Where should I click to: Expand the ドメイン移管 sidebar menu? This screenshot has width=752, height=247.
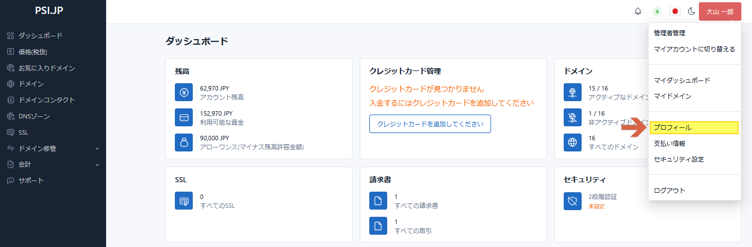[53, 149]
